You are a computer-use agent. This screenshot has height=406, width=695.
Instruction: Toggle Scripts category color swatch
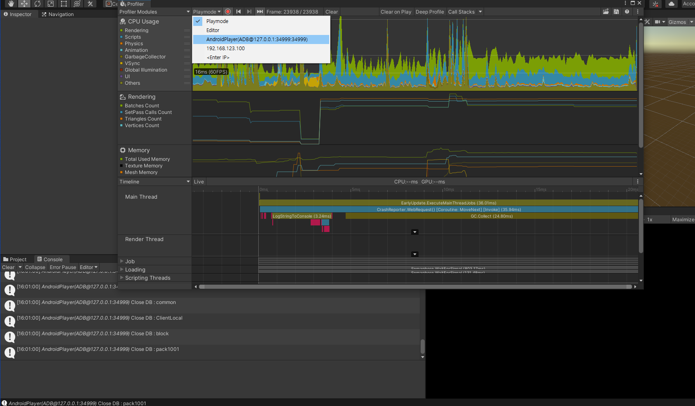(122, 37)
